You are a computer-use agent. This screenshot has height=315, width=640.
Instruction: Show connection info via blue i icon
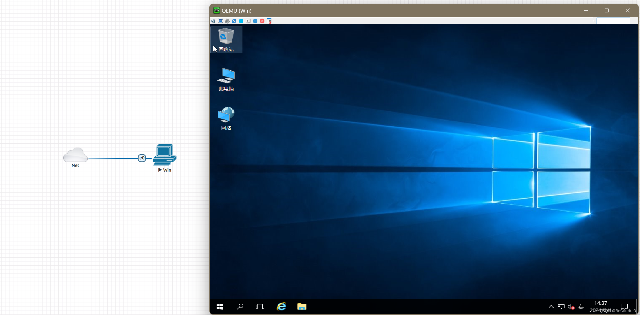pos(255,21)
